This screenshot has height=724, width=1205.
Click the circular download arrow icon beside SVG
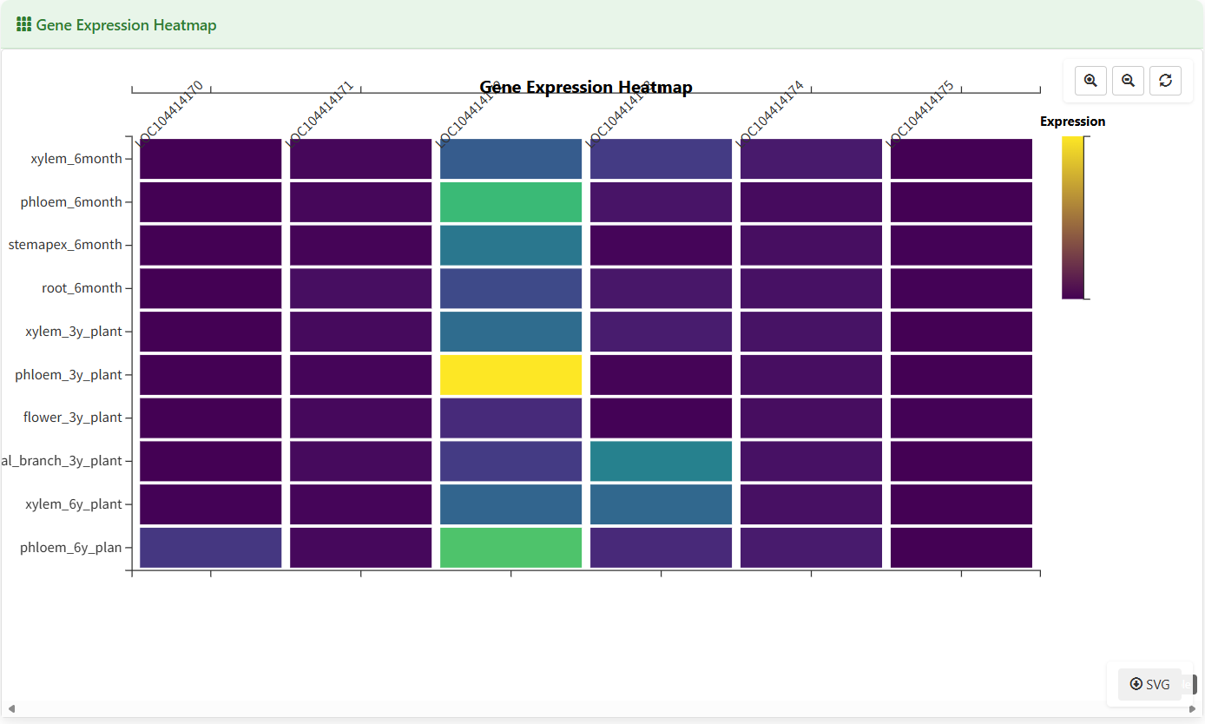(1136, 684)
